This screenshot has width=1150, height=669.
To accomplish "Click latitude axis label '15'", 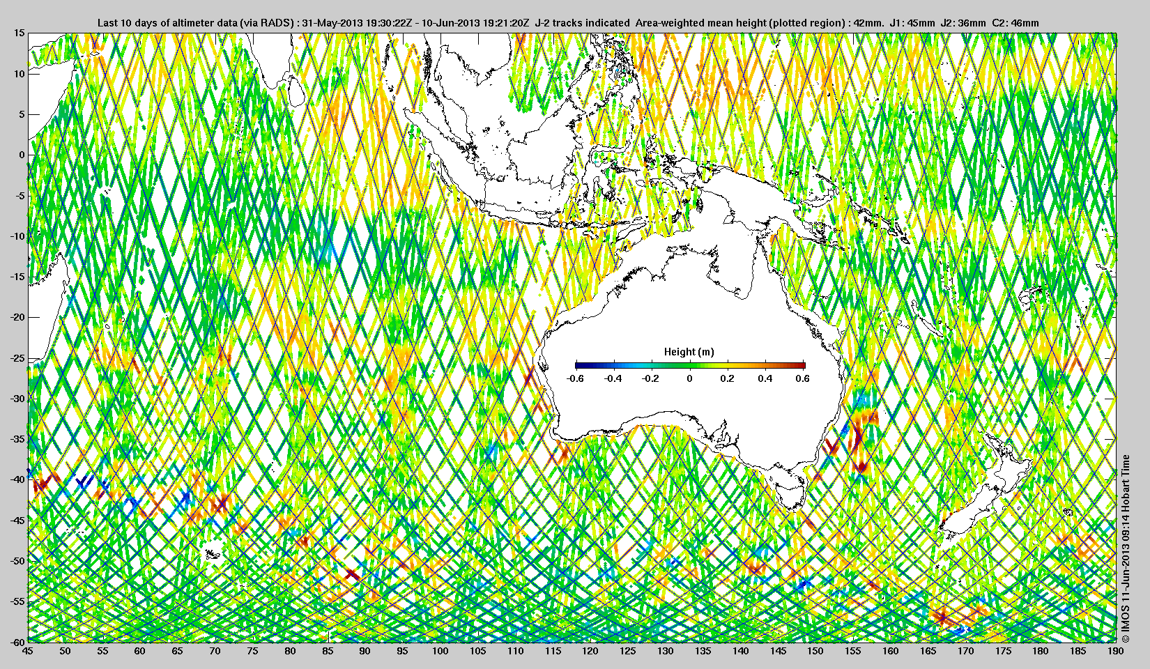I will pos(19,33).
